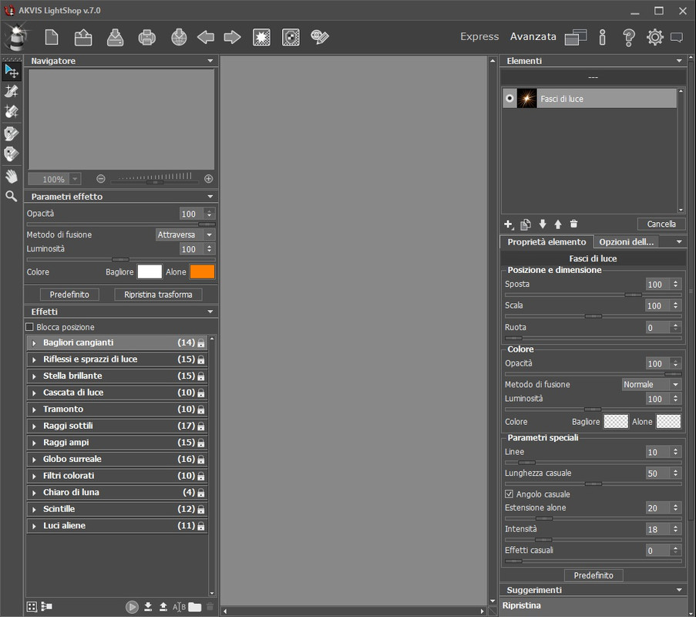Open preferences with the gear icon
The image size is (696, 617).
coord(654,37)
